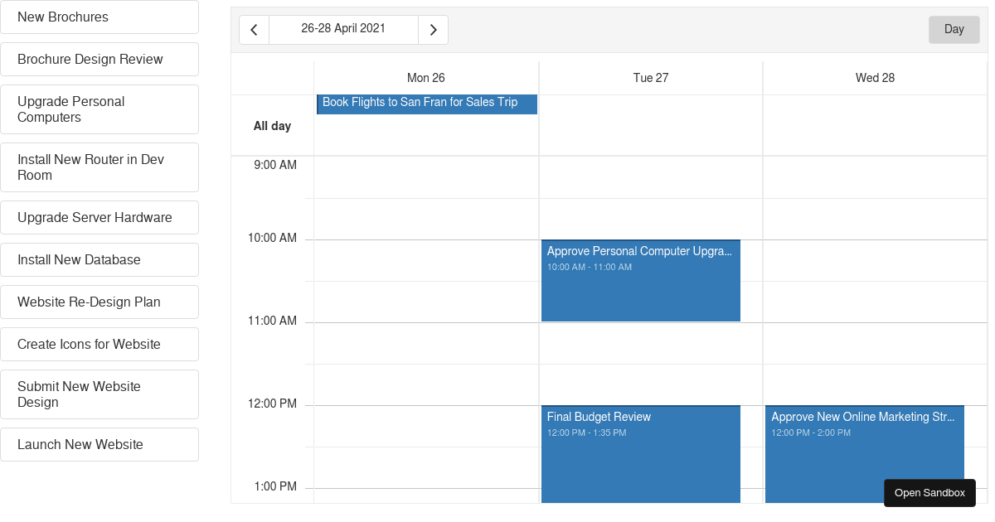Select Website Re-Design Plan task
The image size is (995, 522).
[x=99, y=302]
